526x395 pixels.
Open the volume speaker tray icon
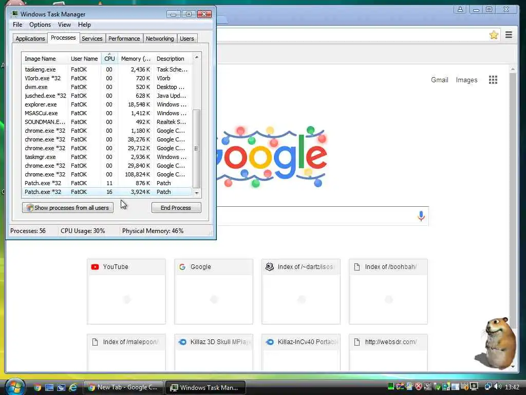(x=498, y=387)
